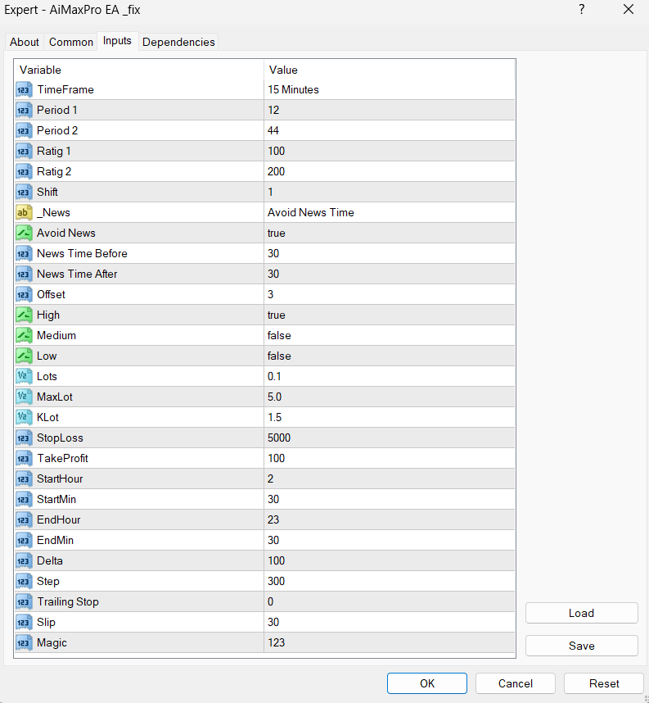Click the integer icon next to StopLoss

24,438
